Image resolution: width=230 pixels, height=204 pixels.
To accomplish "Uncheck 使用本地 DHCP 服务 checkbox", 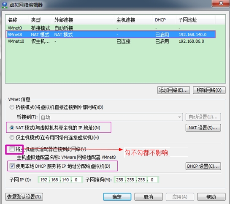I will click(x=12, y=166).
